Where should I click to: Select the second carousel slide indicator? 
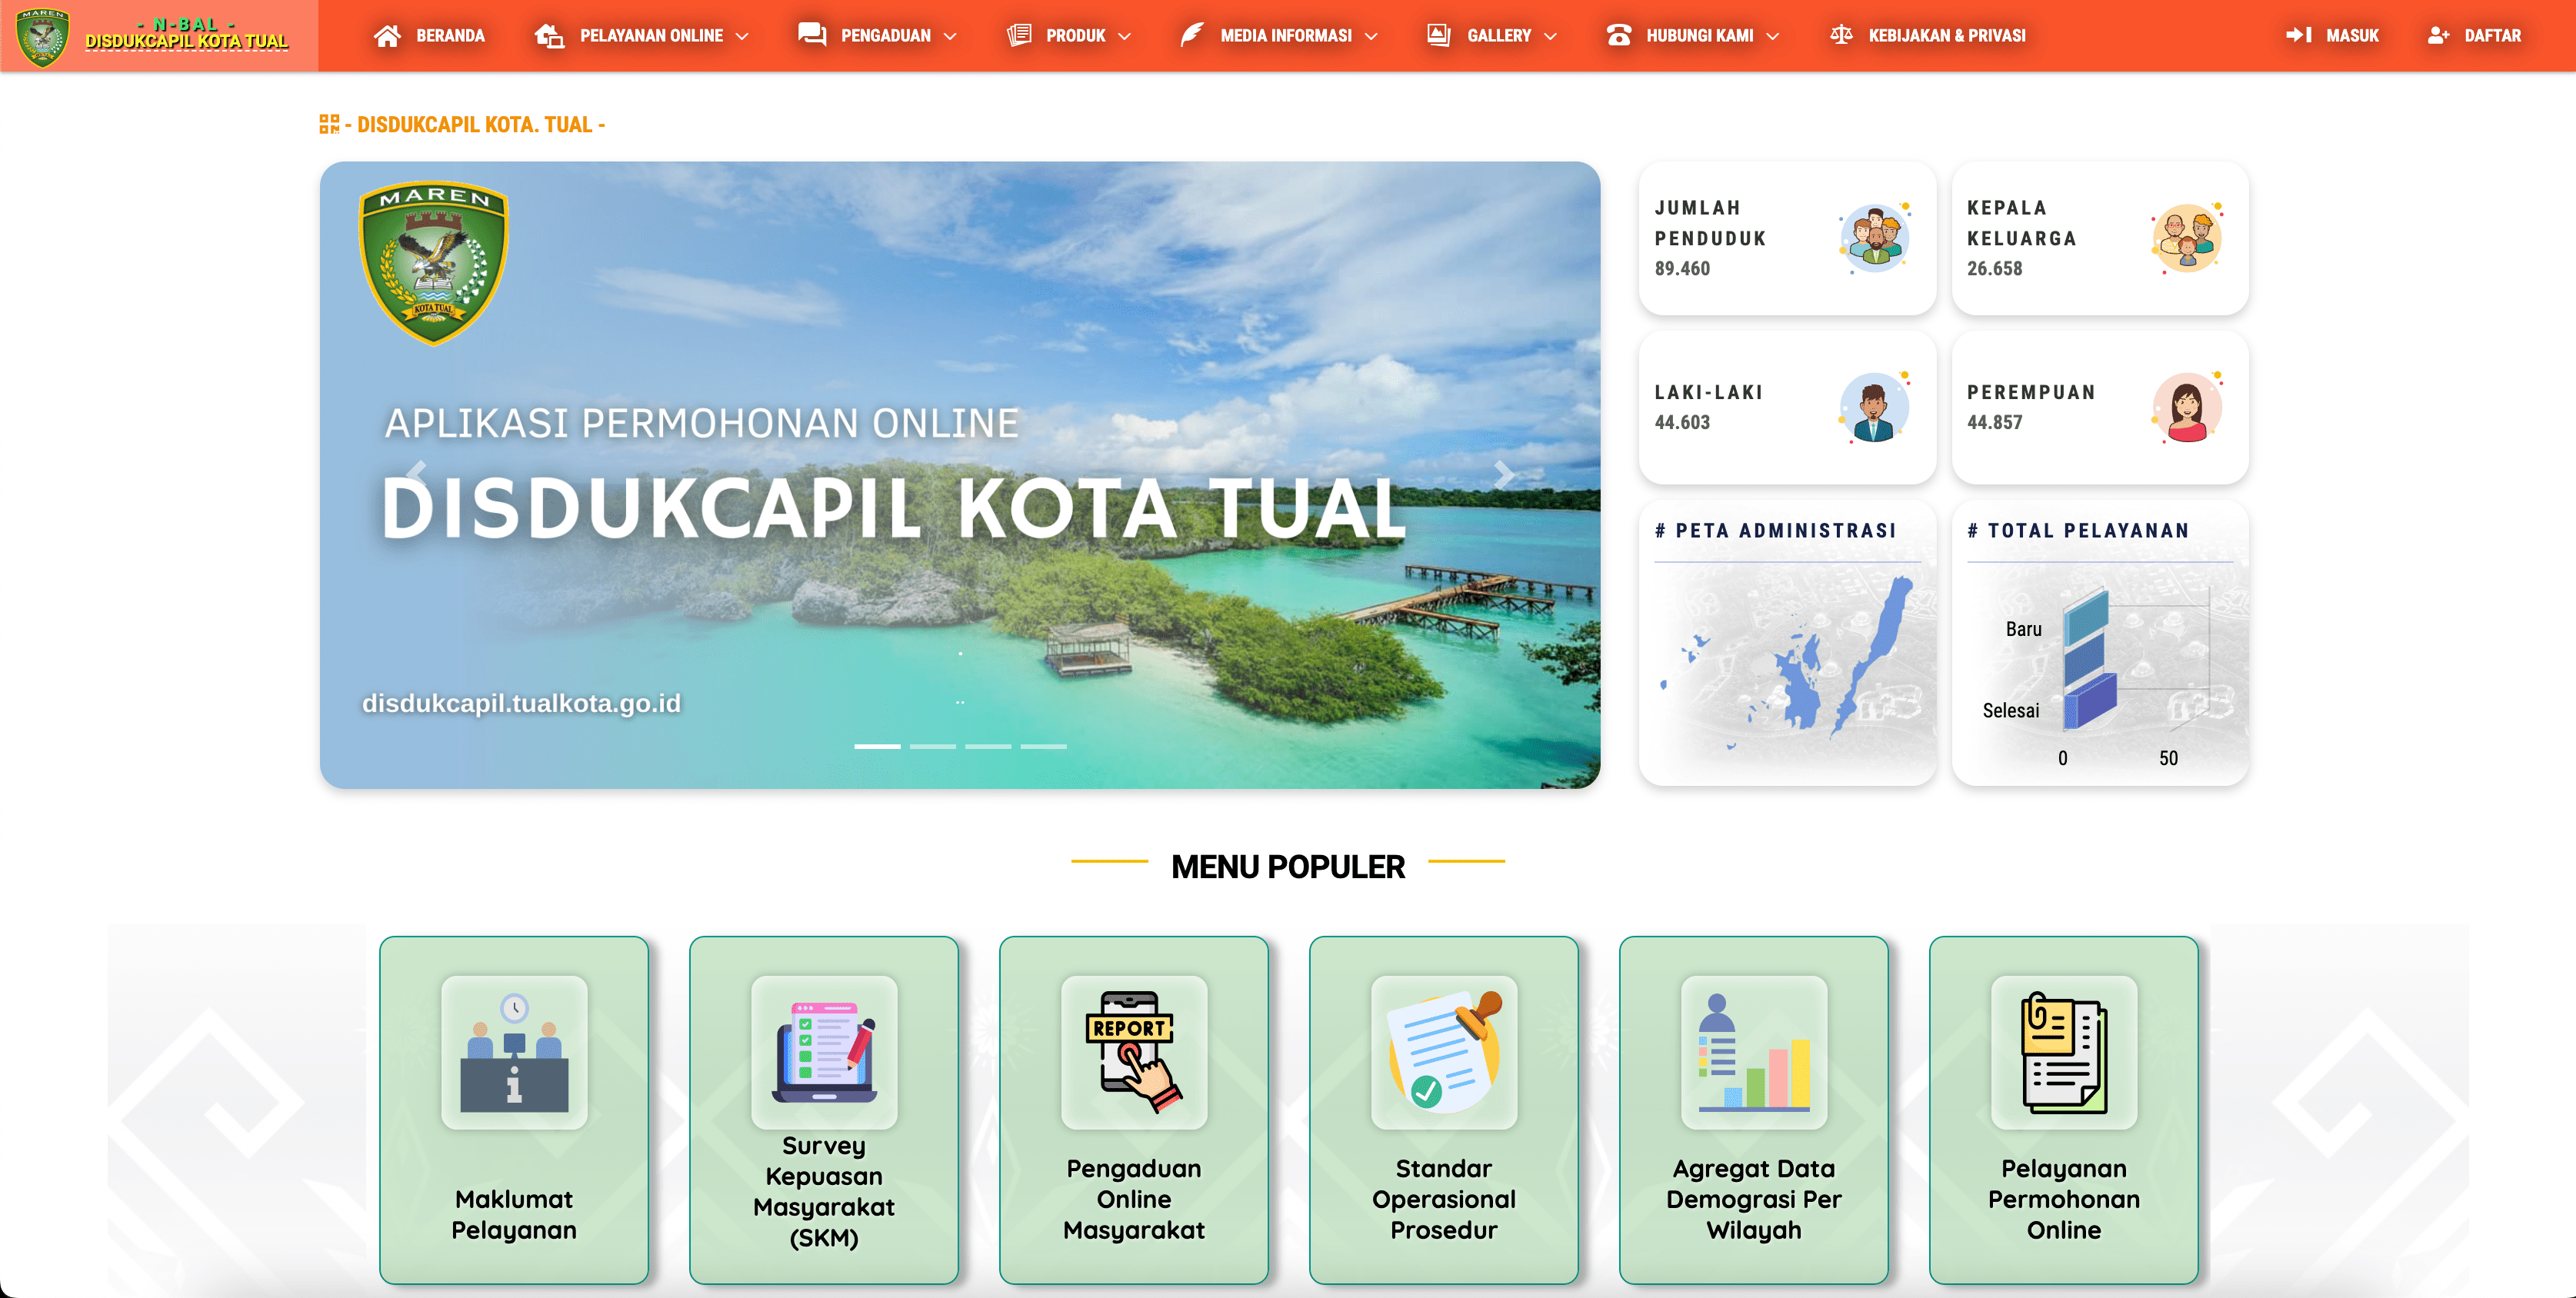click(932, 746)
